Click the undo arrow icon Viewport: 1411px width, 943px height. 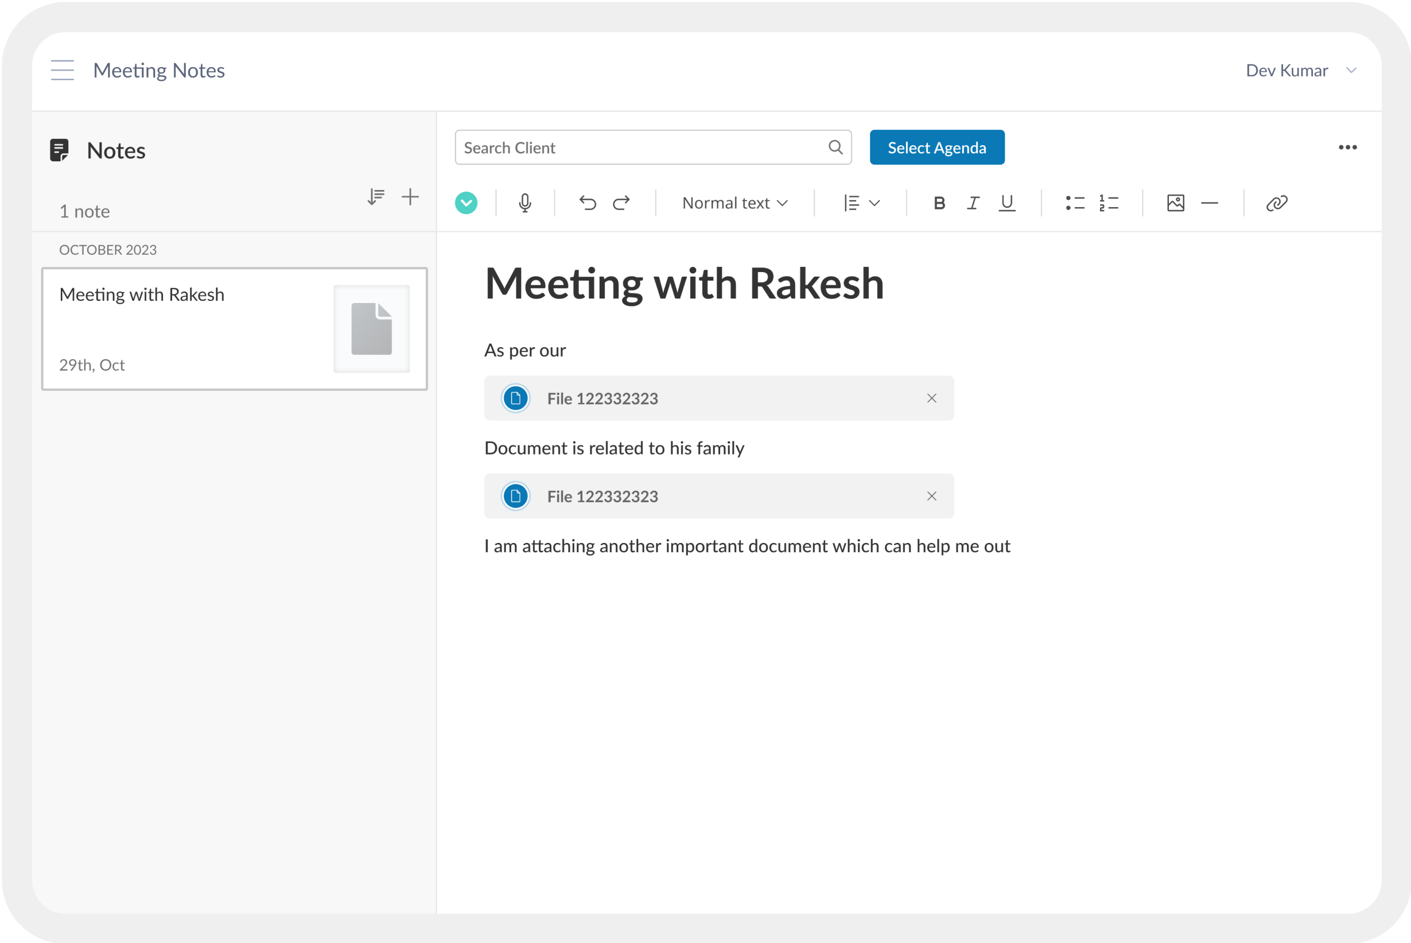tap(588, 203)
